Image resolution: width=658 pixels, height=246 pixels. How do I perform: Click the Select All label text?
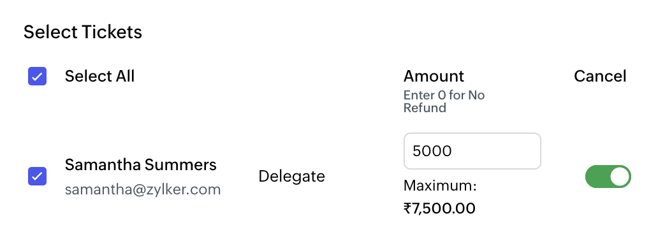[100, 76]
